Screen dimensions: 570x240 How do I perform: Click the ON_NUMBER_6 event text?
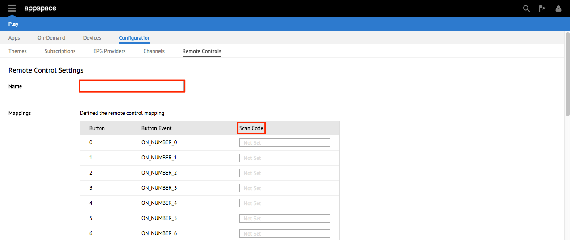[159, 233]
